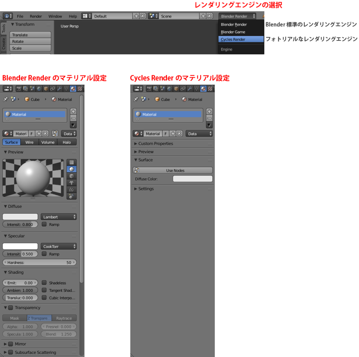This screenshot has height=357, width=359.
Task: Select Blender Game from engine list
Action: point(241,32)
